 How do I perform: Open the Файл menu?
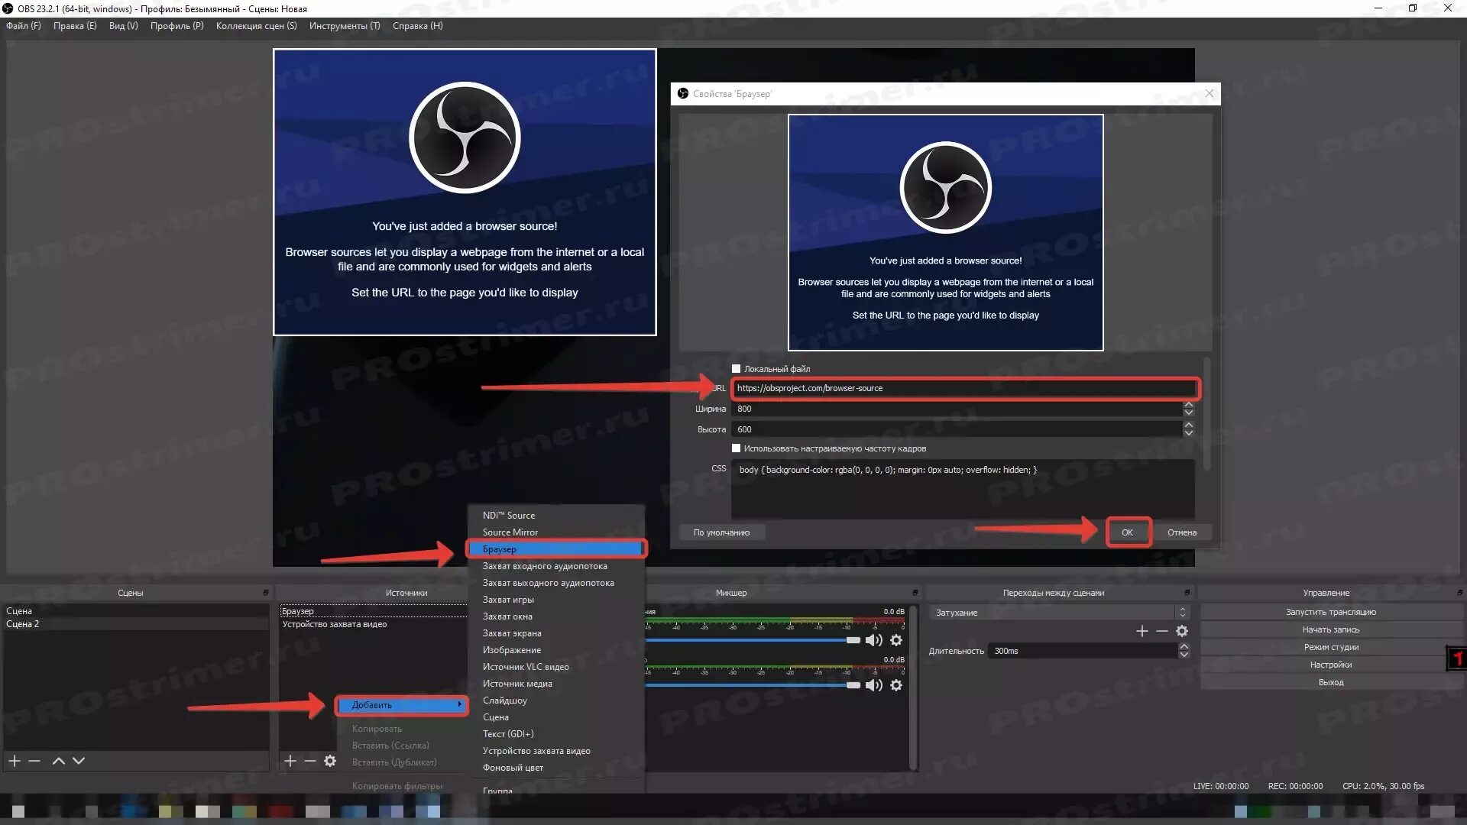pyautogui.click(x=24, y=26)
